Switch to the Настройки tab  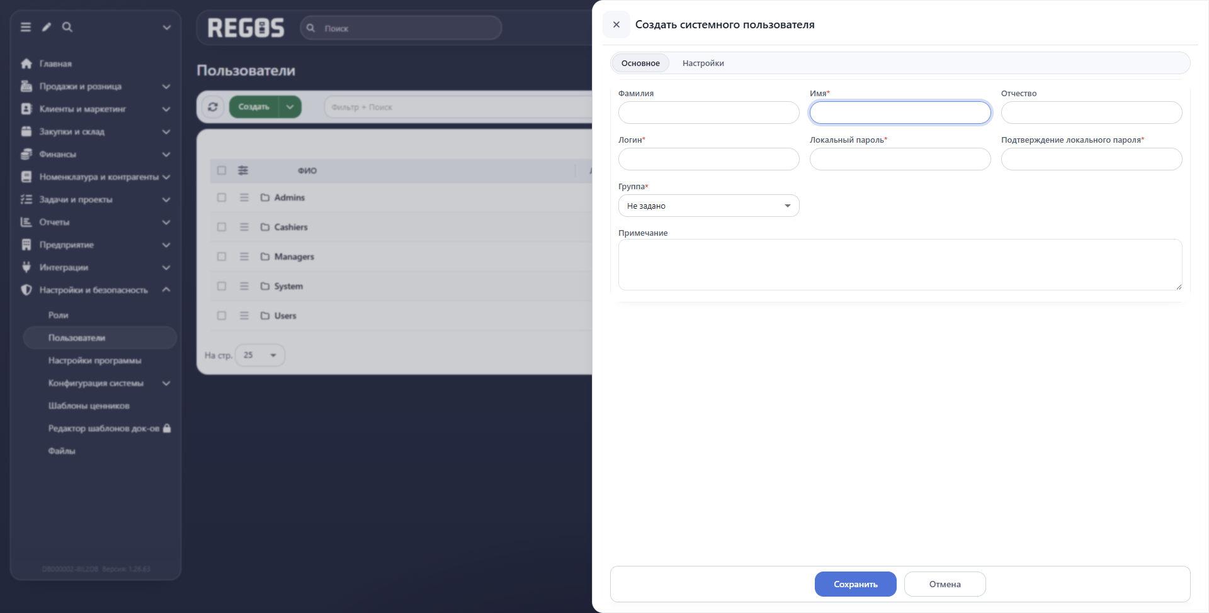(x=703, y=63)
